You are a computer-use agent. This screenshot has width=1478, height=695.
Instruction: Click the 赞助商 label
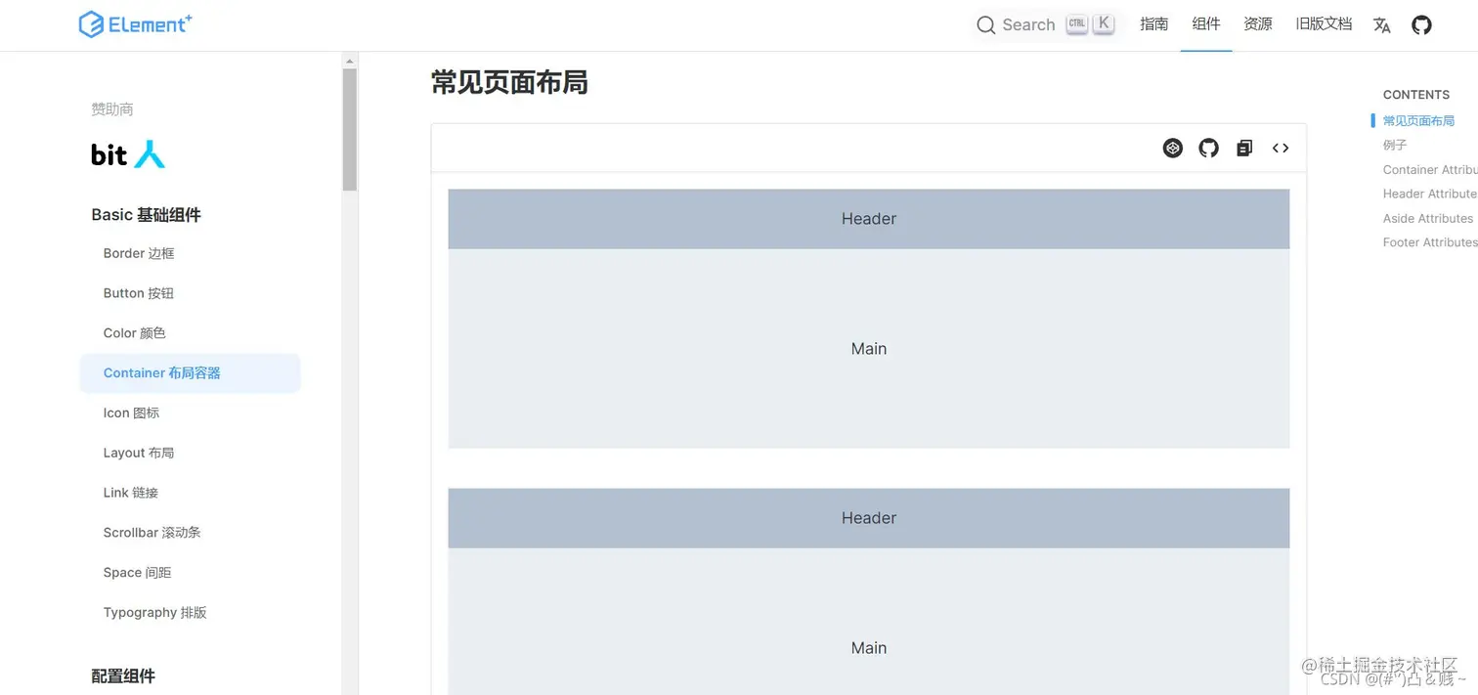coord(112,109)
